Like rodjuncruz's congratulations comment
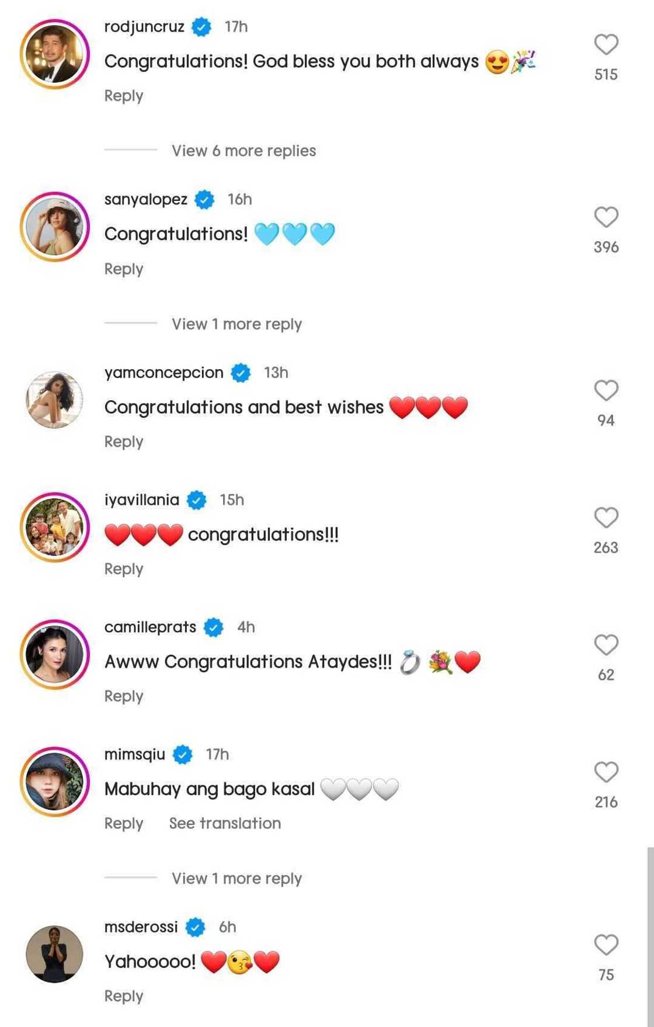The width and height of the screenshot is (654, 1027). (606, 45)
